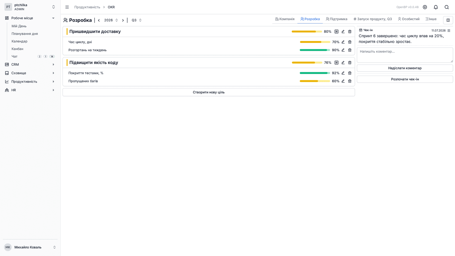Viewport: 455px width, 256px height.
Task: Open the ptchilka workspace switcher
Action: pyautogui.click(x=30, y=7)
